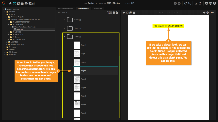Viewport: 218px width, 122px height.
Task: Open the bar chart Stats icon
Action: click(x=34, y=3)
